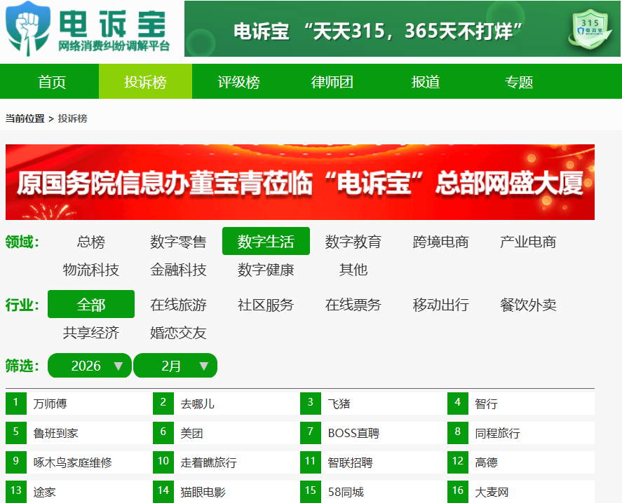Select the 金融科技 domain filter
The width and height of the screenshot is (622, 503).
point(178,270)
